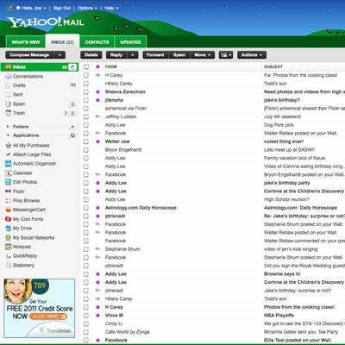
Task: Open the Calendar application icon
Action: tap(8, 173)
